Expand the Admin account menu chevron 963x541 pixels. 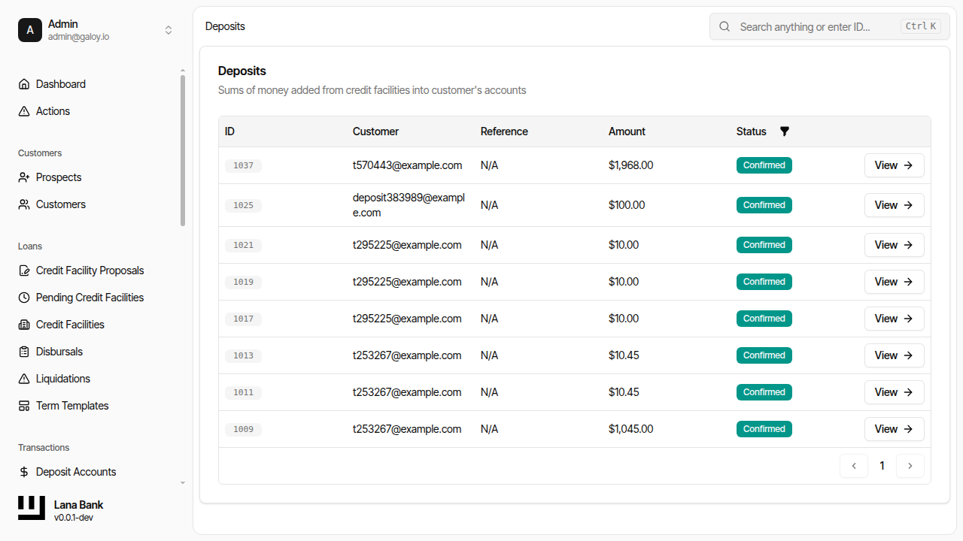click(169, 30)
